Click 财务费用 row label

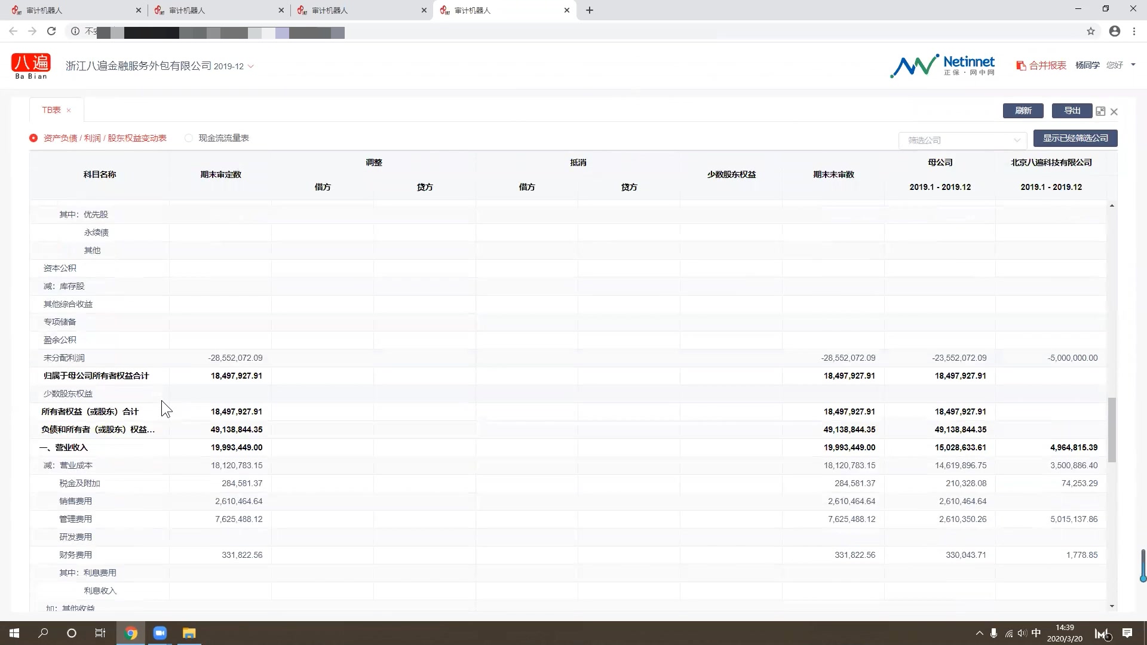[75, 555]
